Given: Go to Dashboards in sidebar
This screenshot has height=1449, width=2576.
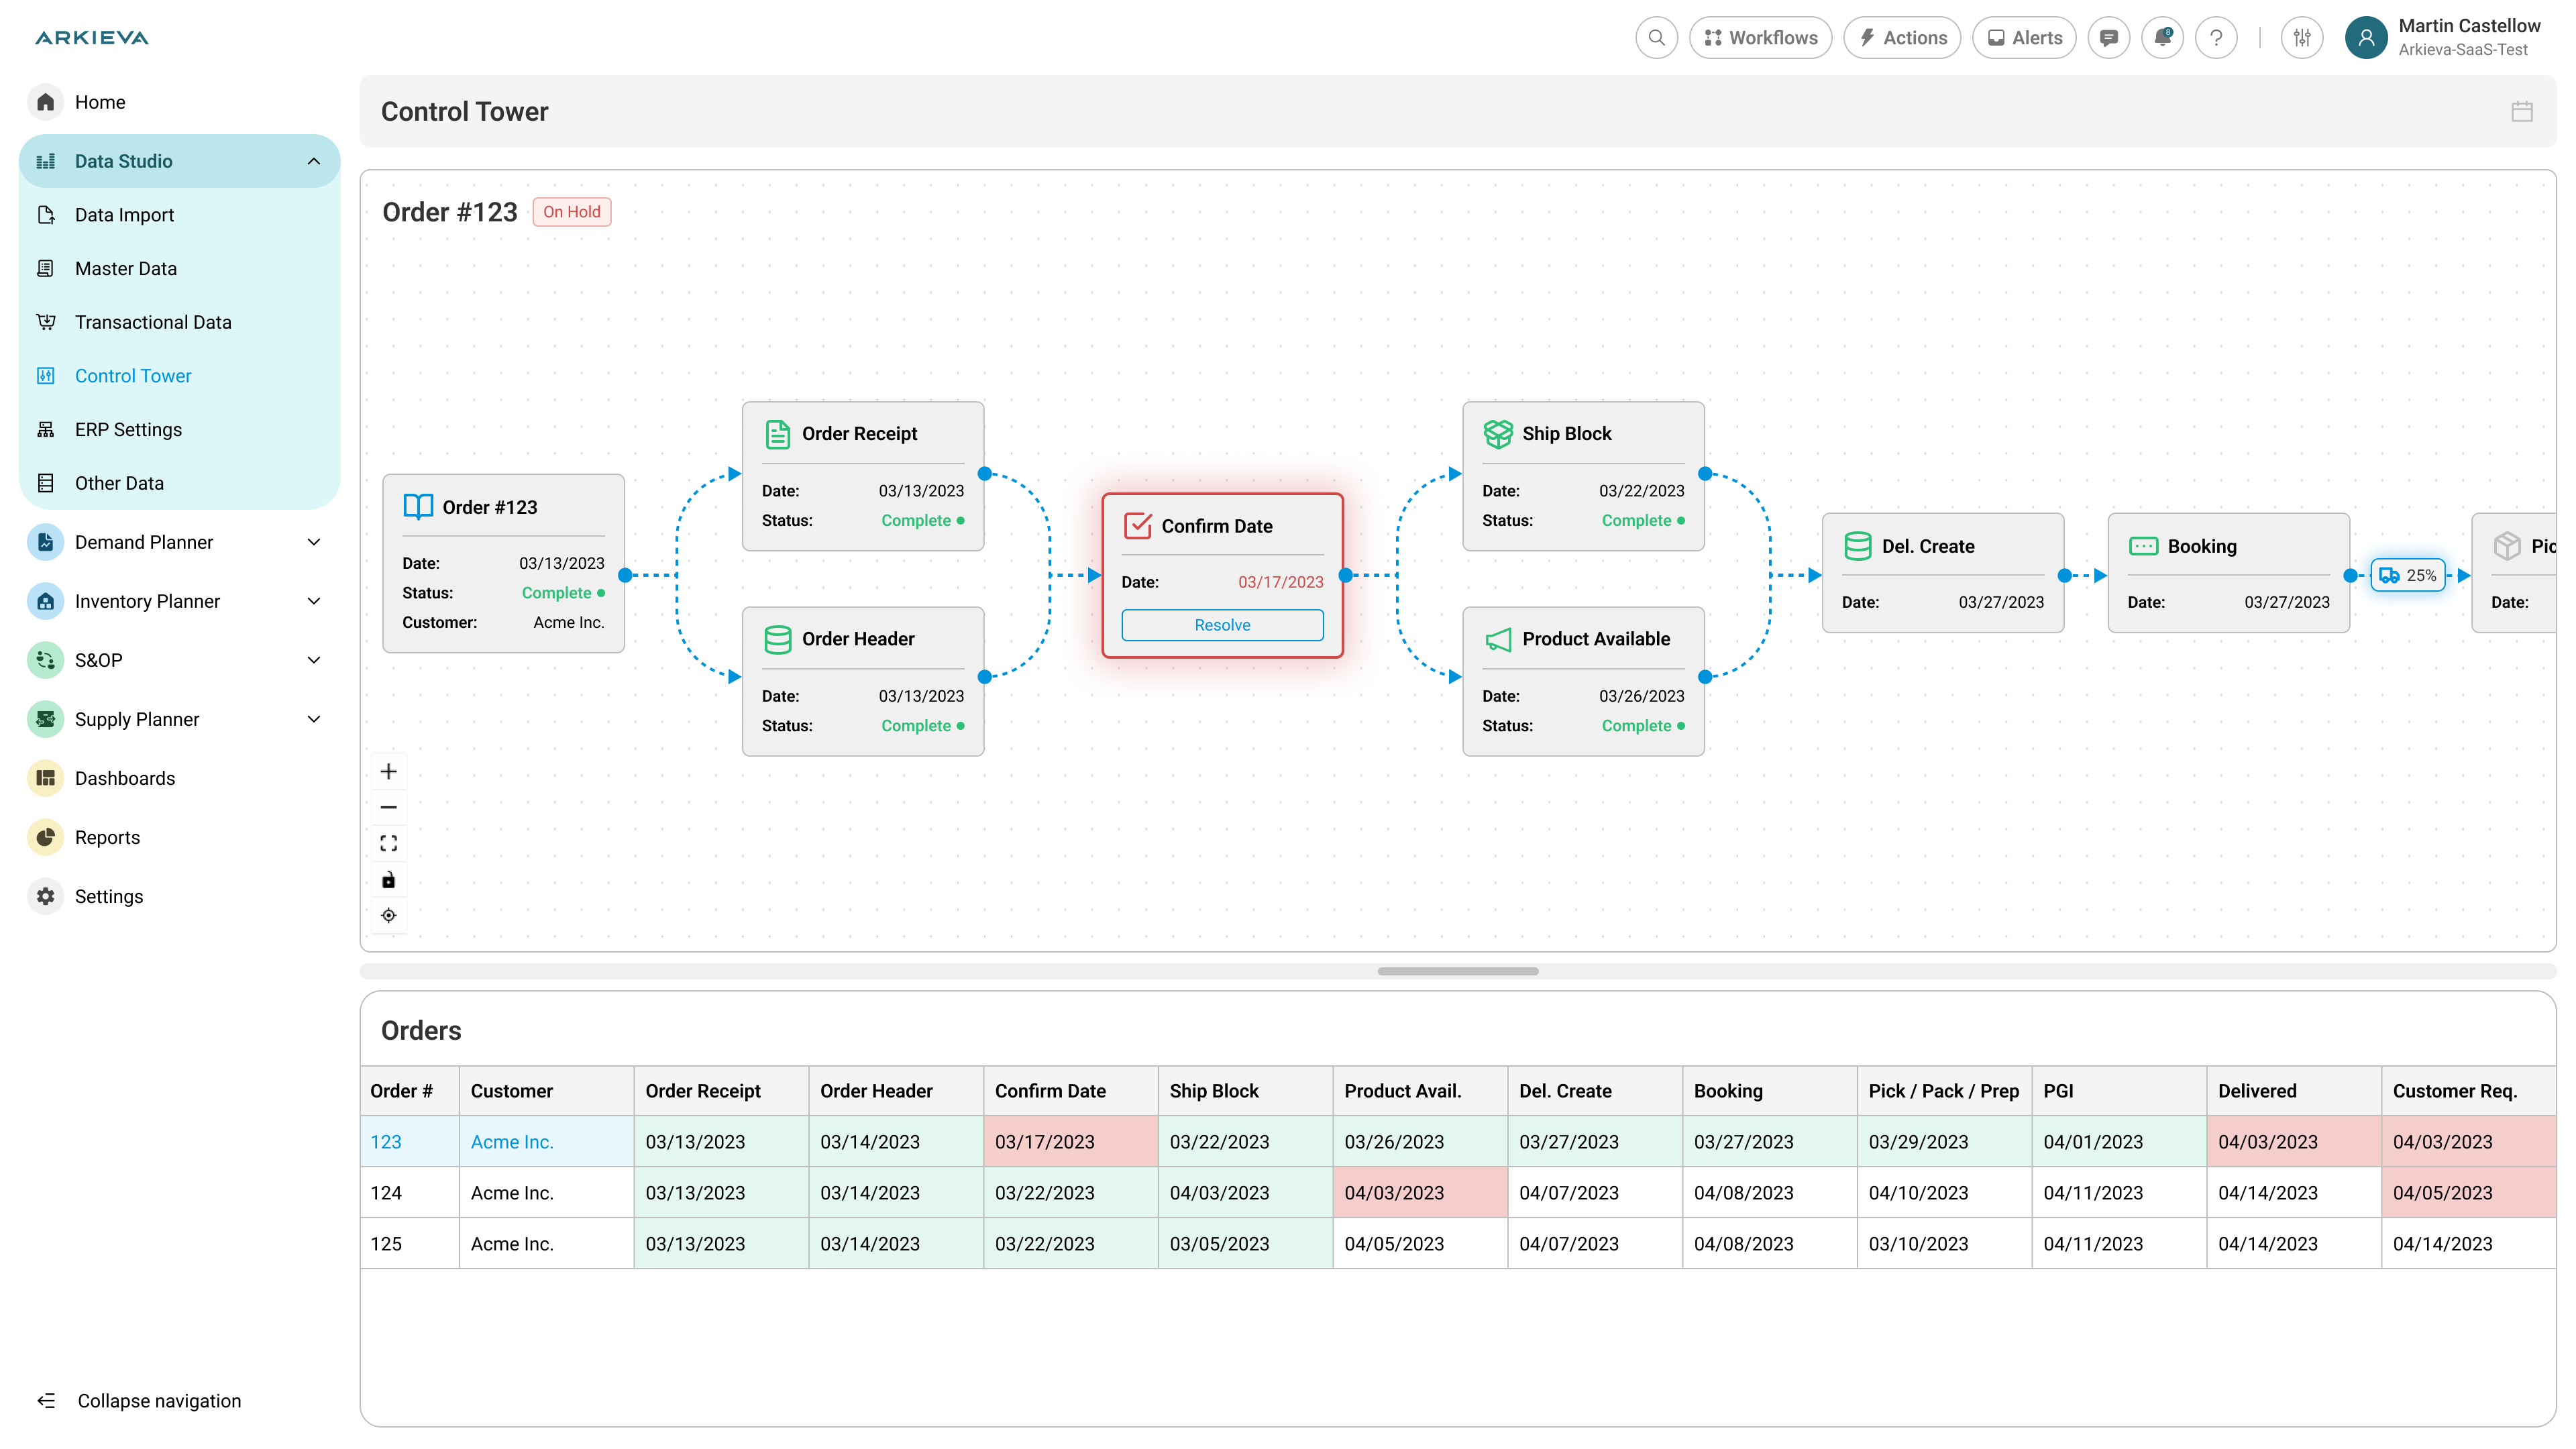Looking at the screenshot, I should (x=125, y=778).
